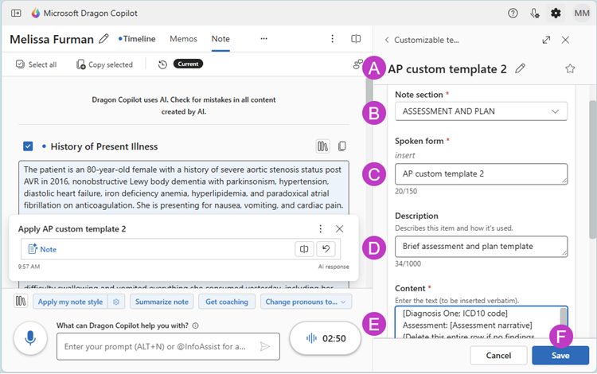The height and width of the screenshot is (374, 597).
Task: Switch to the Timeline tab
Action: tap(139, 39)
